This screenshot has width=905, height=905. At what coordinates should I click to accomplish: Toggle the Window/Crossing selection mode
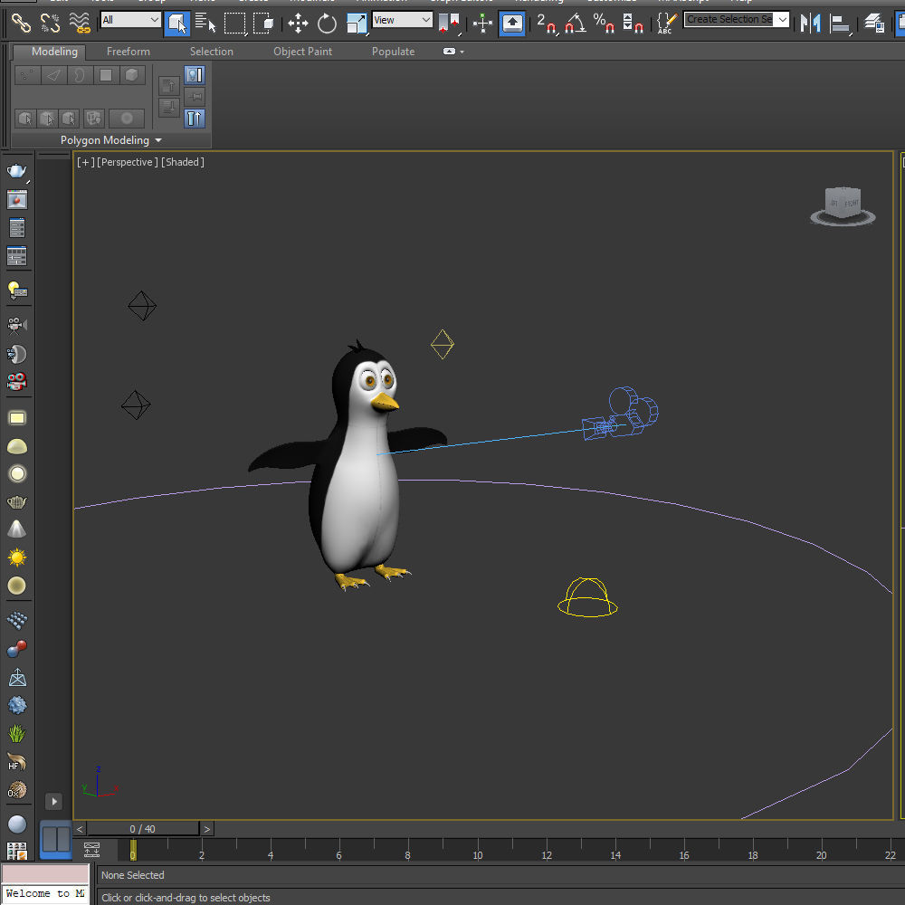click(263, 24)
